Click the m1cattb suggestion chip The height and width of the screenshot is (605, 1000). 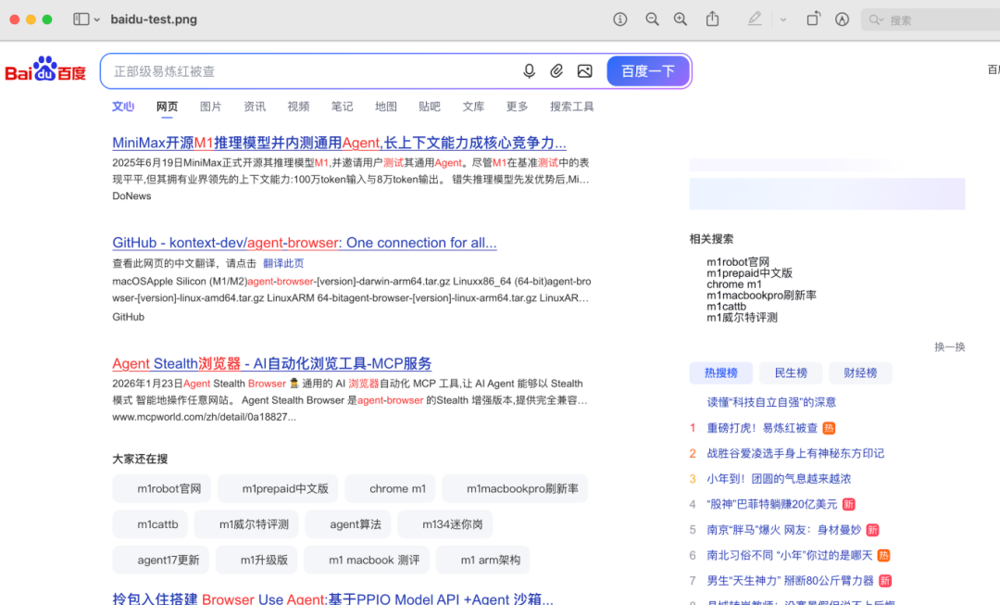pyautogui.click(x=150, y=524)
